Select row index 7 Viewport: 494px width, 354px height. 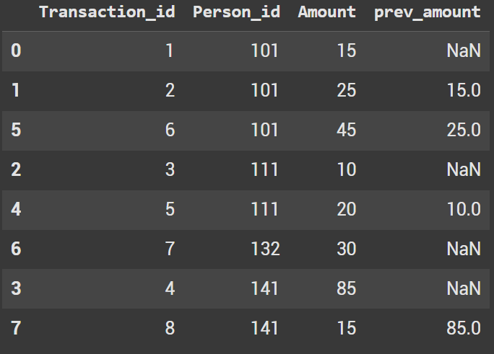[16, 328]
